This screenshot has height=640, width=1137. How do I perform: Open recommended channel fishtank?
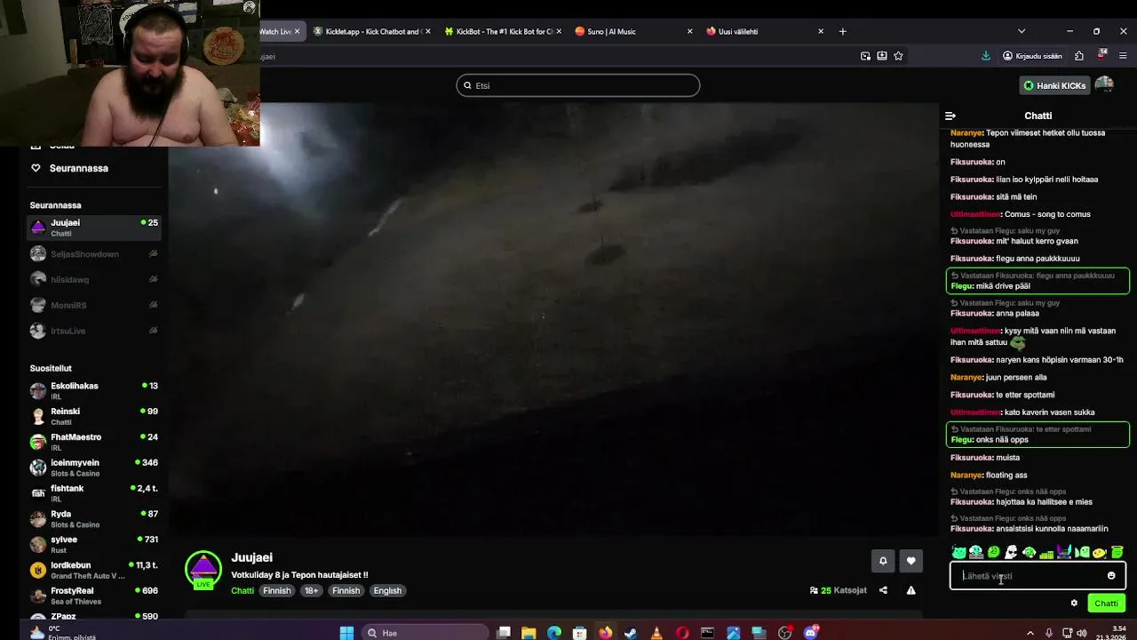pyautogui.click(x=94, y=493)
